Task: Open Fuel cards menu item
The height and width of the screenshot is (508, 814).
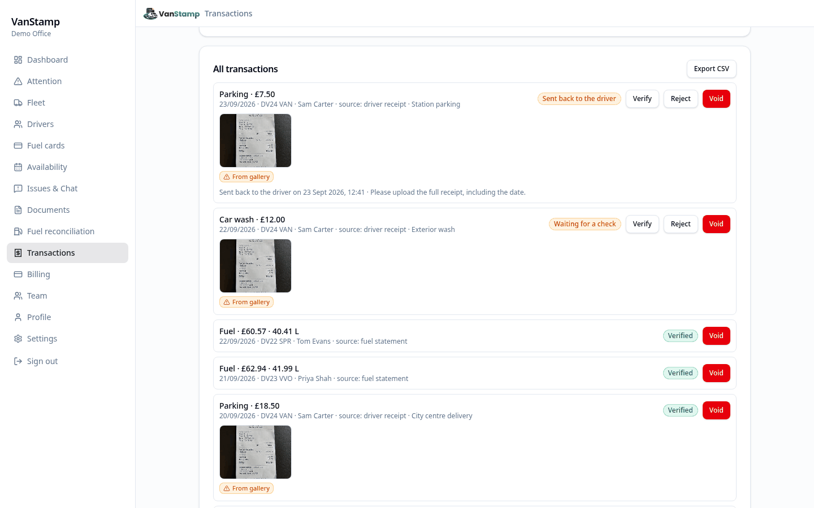Action: pyautogui.click(x=67, y=146)
